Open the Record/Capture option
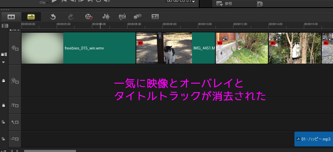This screenshot has width=333, height=152. 89,17
